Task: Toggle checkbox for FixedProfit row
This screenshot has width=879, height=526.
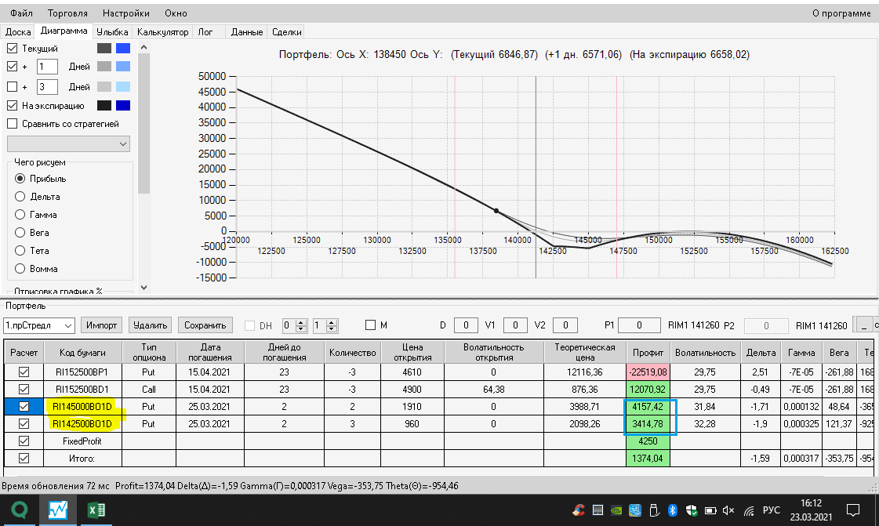Action: (24, 441)
